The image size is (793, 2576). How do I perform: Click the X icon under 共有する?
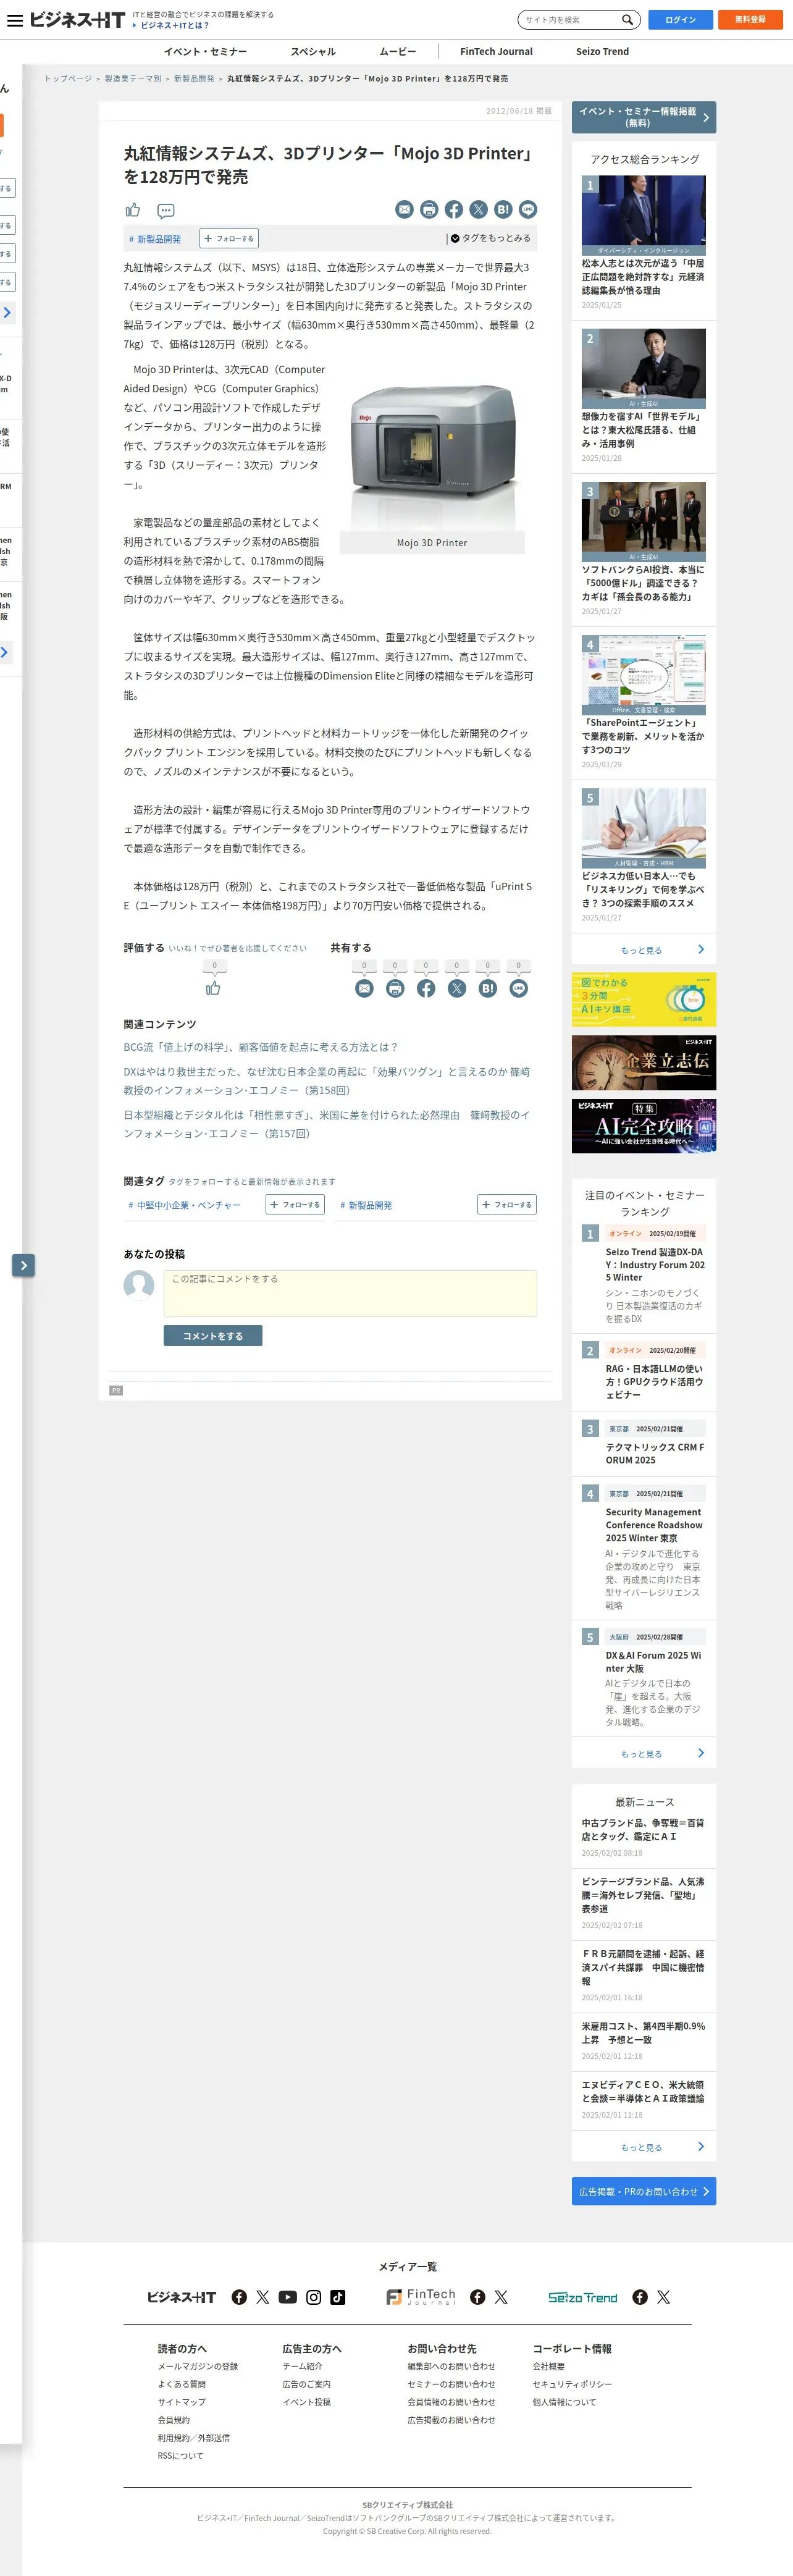coord(457,988)
